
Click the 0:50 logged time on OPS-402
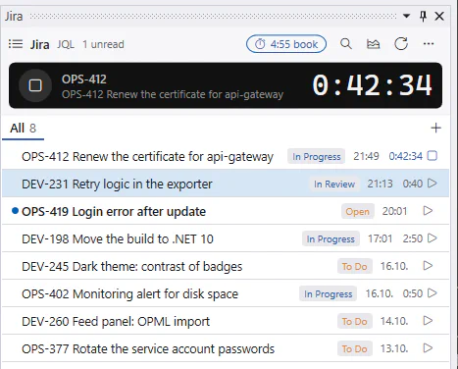pos(413,293)
